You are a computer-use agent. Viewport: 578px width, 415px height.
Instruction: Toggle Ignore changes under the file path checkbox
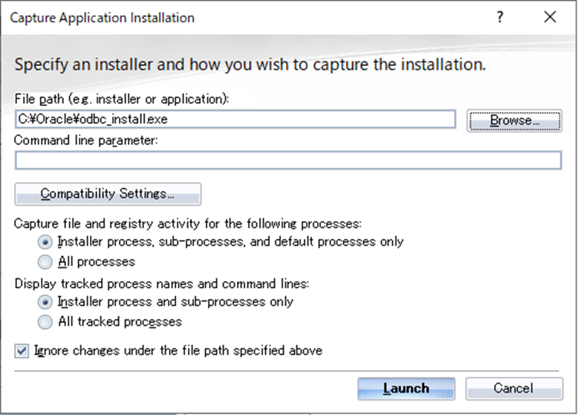coord(22,350)
